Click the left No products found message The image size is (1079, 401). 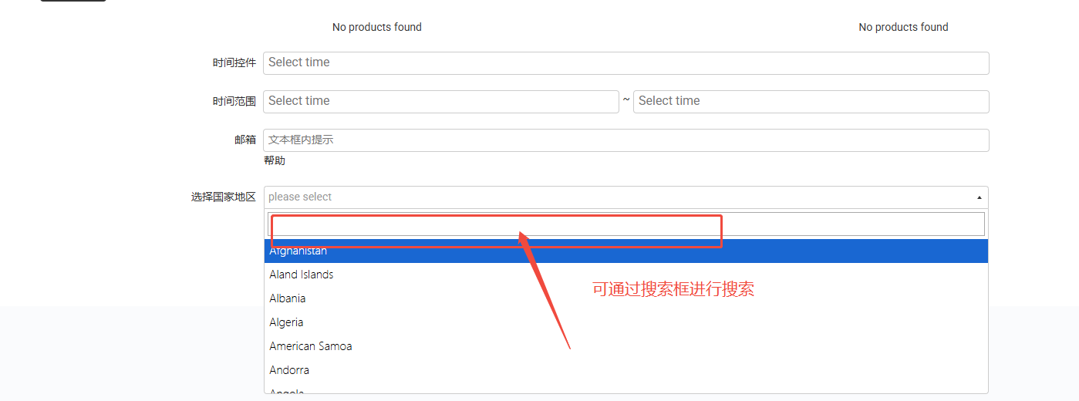377,27
